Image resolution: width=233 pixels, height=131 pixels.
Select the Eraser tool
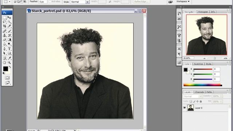[5, 40]
